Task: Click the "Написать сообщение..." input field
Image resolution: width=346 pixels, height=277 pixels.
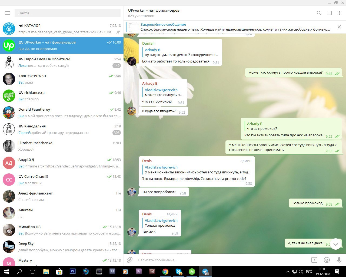Action: tap(222, 260)
